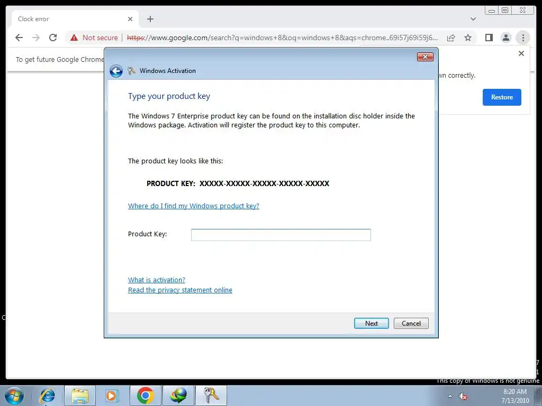Open the 'What is activation?' link

157,280
